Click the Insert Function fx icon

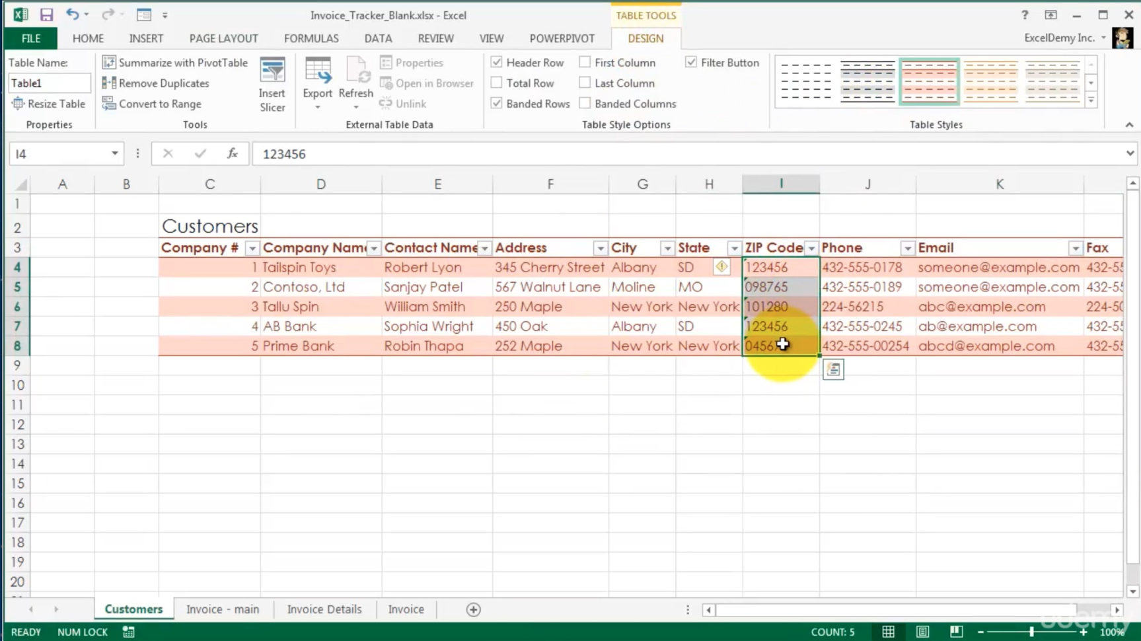(232, 154)
